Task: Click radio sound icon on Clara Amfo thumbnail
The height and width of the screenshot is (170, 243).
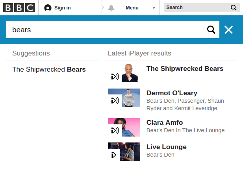Action: click(x=115, y=130)
